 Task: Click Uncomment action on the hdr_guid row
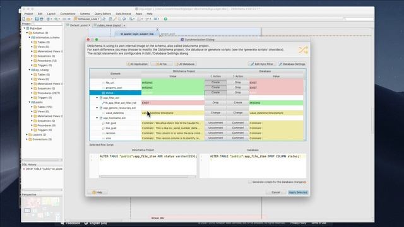pyautogui.click(x=215, y=123)
